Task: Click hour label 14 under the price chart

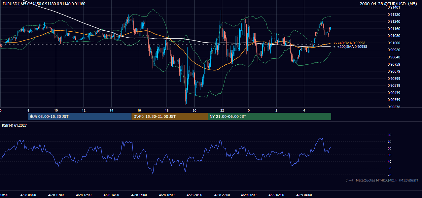Action: point(111,110)
